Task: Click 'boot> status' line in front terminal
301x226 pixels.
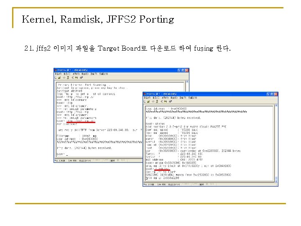Action: [155, 124]
